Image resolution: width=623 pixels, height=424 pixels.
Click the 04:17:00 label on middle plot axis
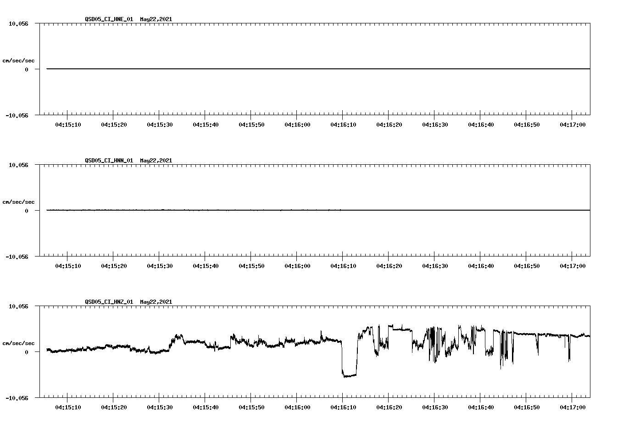pyautogui.click(x=573, y=265)
